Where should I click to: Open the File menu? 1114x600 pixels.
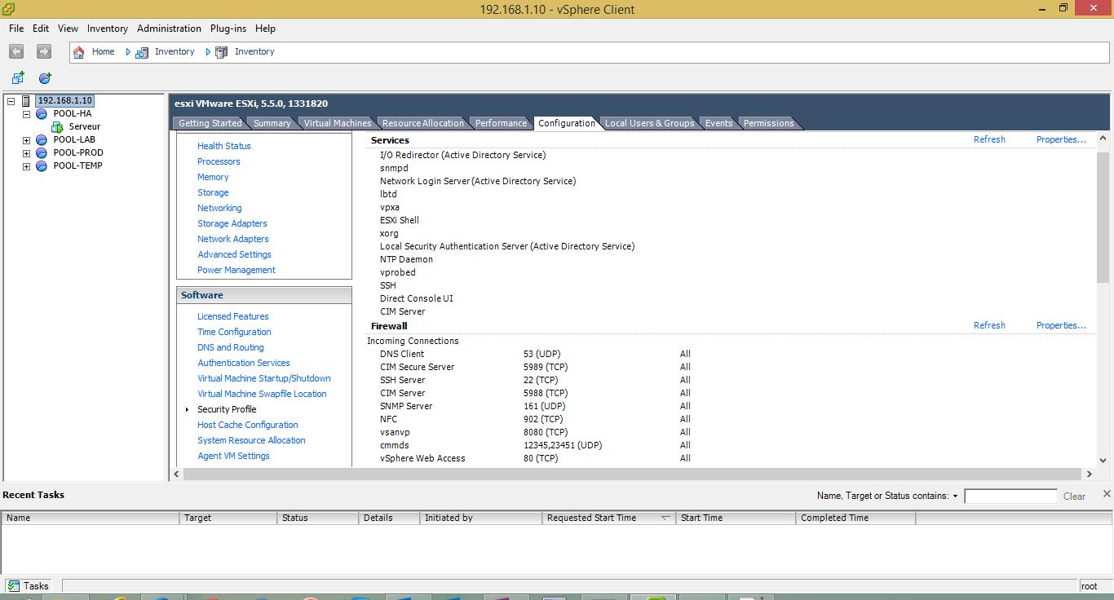(16, 28)
